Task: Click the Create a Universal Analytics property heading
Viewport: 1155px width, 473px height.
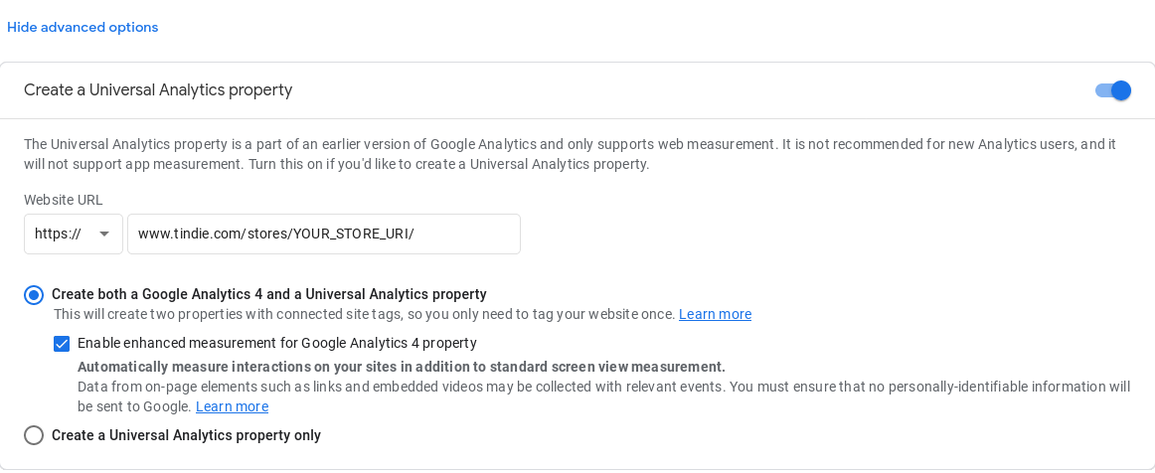Action: (158, 90)
